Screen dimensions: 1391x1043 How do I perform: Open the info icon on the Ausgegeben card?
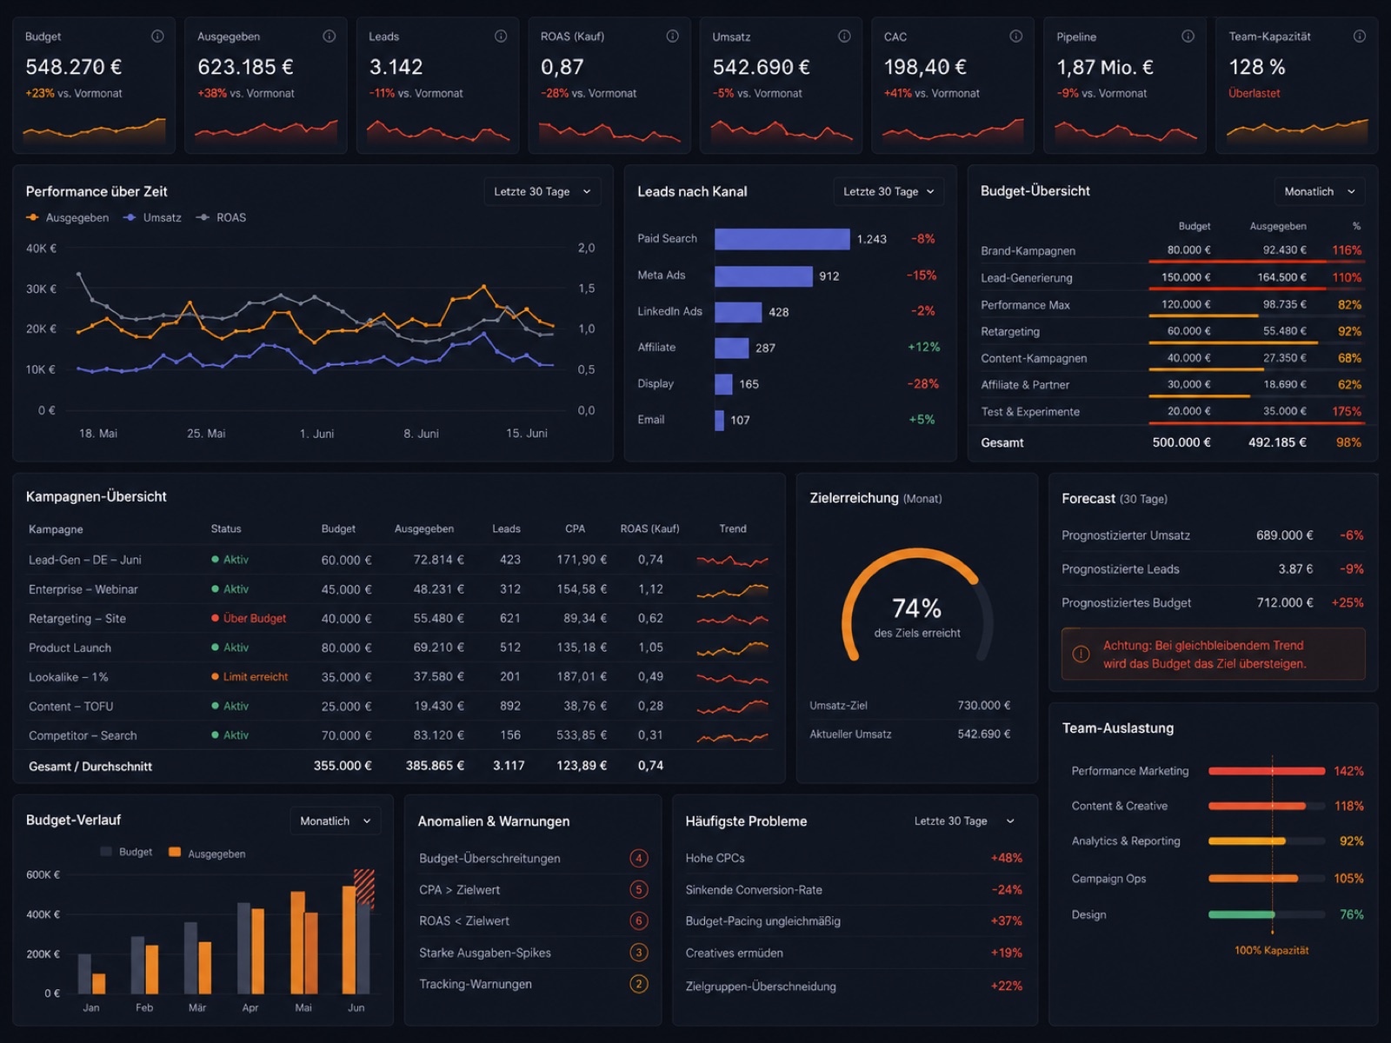pyautogui.click(x=329, y=37)
